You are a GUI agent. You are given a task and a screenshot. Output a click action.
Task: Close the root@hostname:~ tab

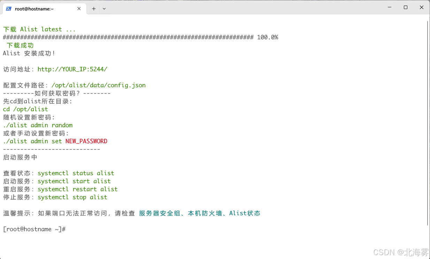(x=79, y=9)
